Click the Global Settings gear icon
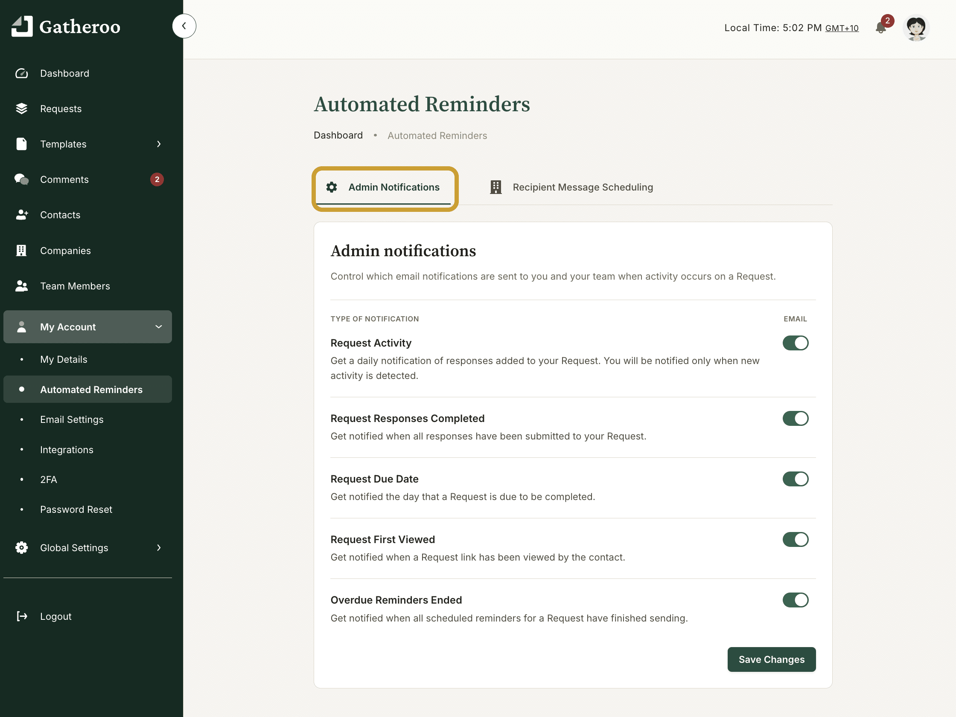 (x=22, y=548)
